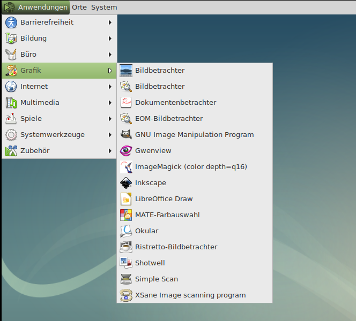Open the System menu in panel
The height and width of the screenshot is (321, 356).
[x=104, y=7]
